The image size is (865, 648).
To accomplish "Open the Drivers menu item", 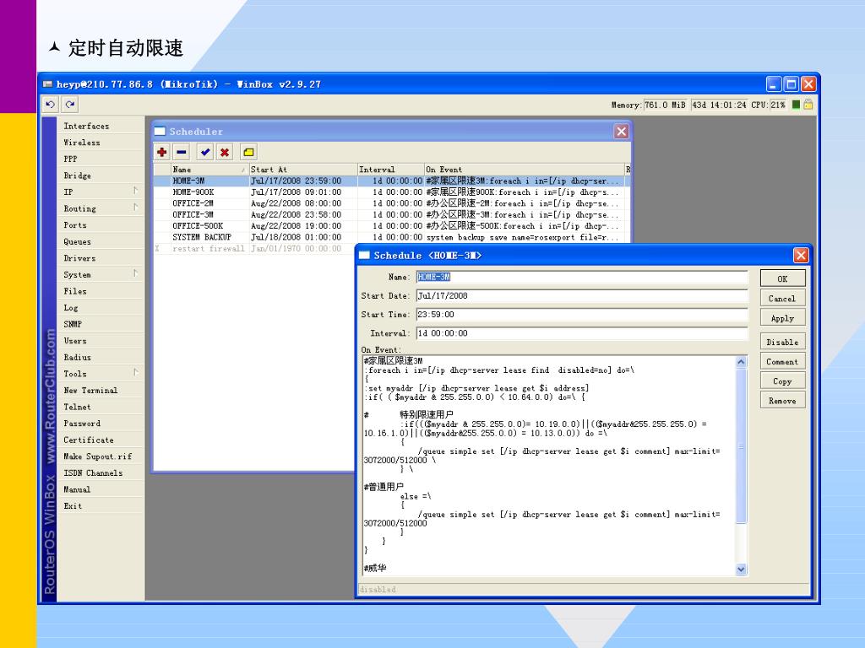I will coord(100,258).
